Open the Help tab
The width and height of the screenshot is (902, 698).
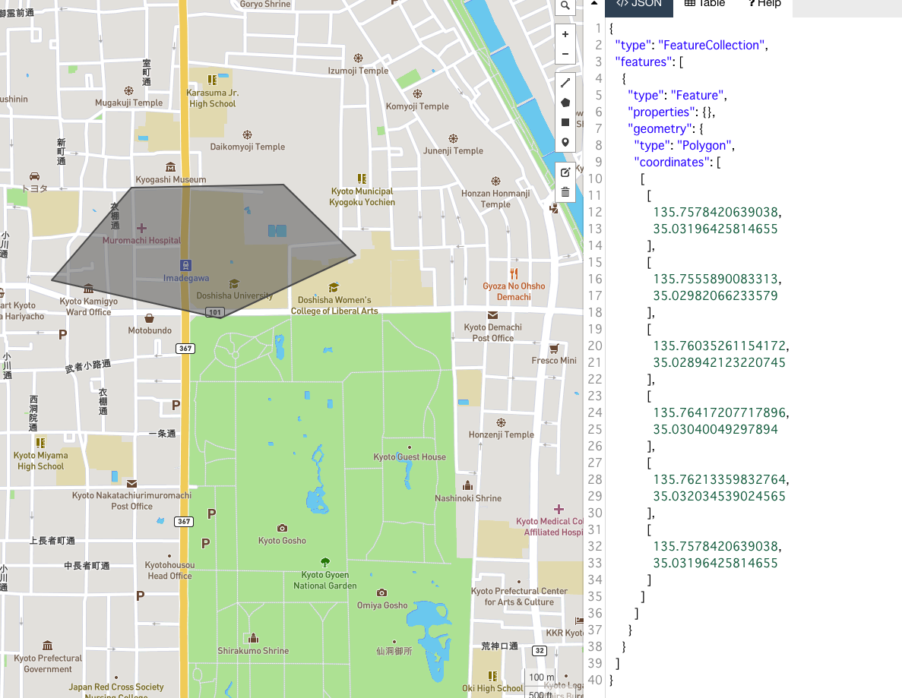764,5
